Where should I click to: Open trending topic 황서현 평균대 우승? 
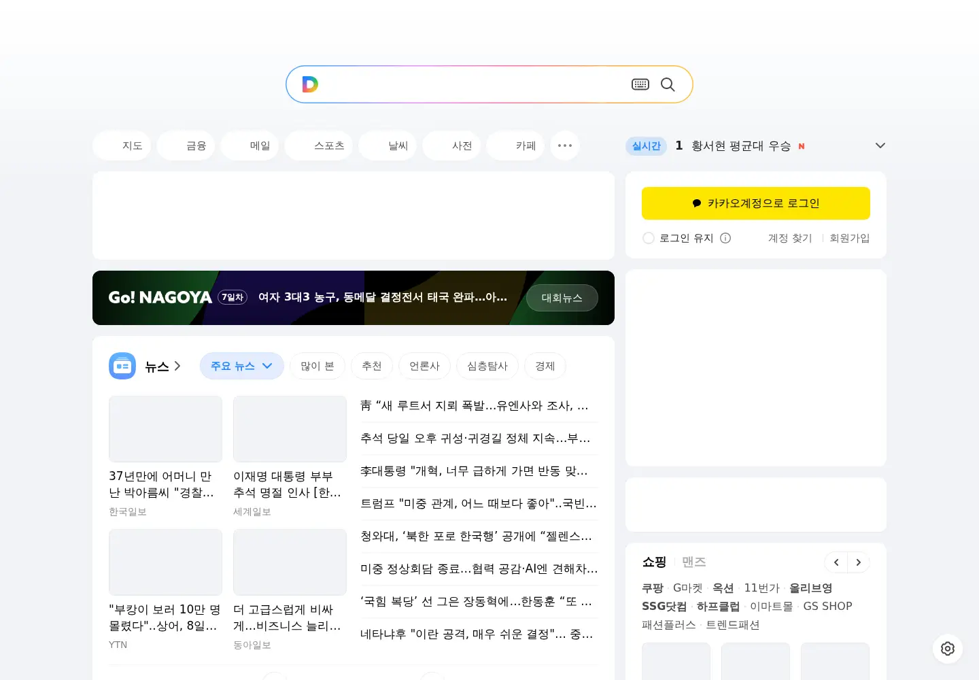click(x=741, y=146)
